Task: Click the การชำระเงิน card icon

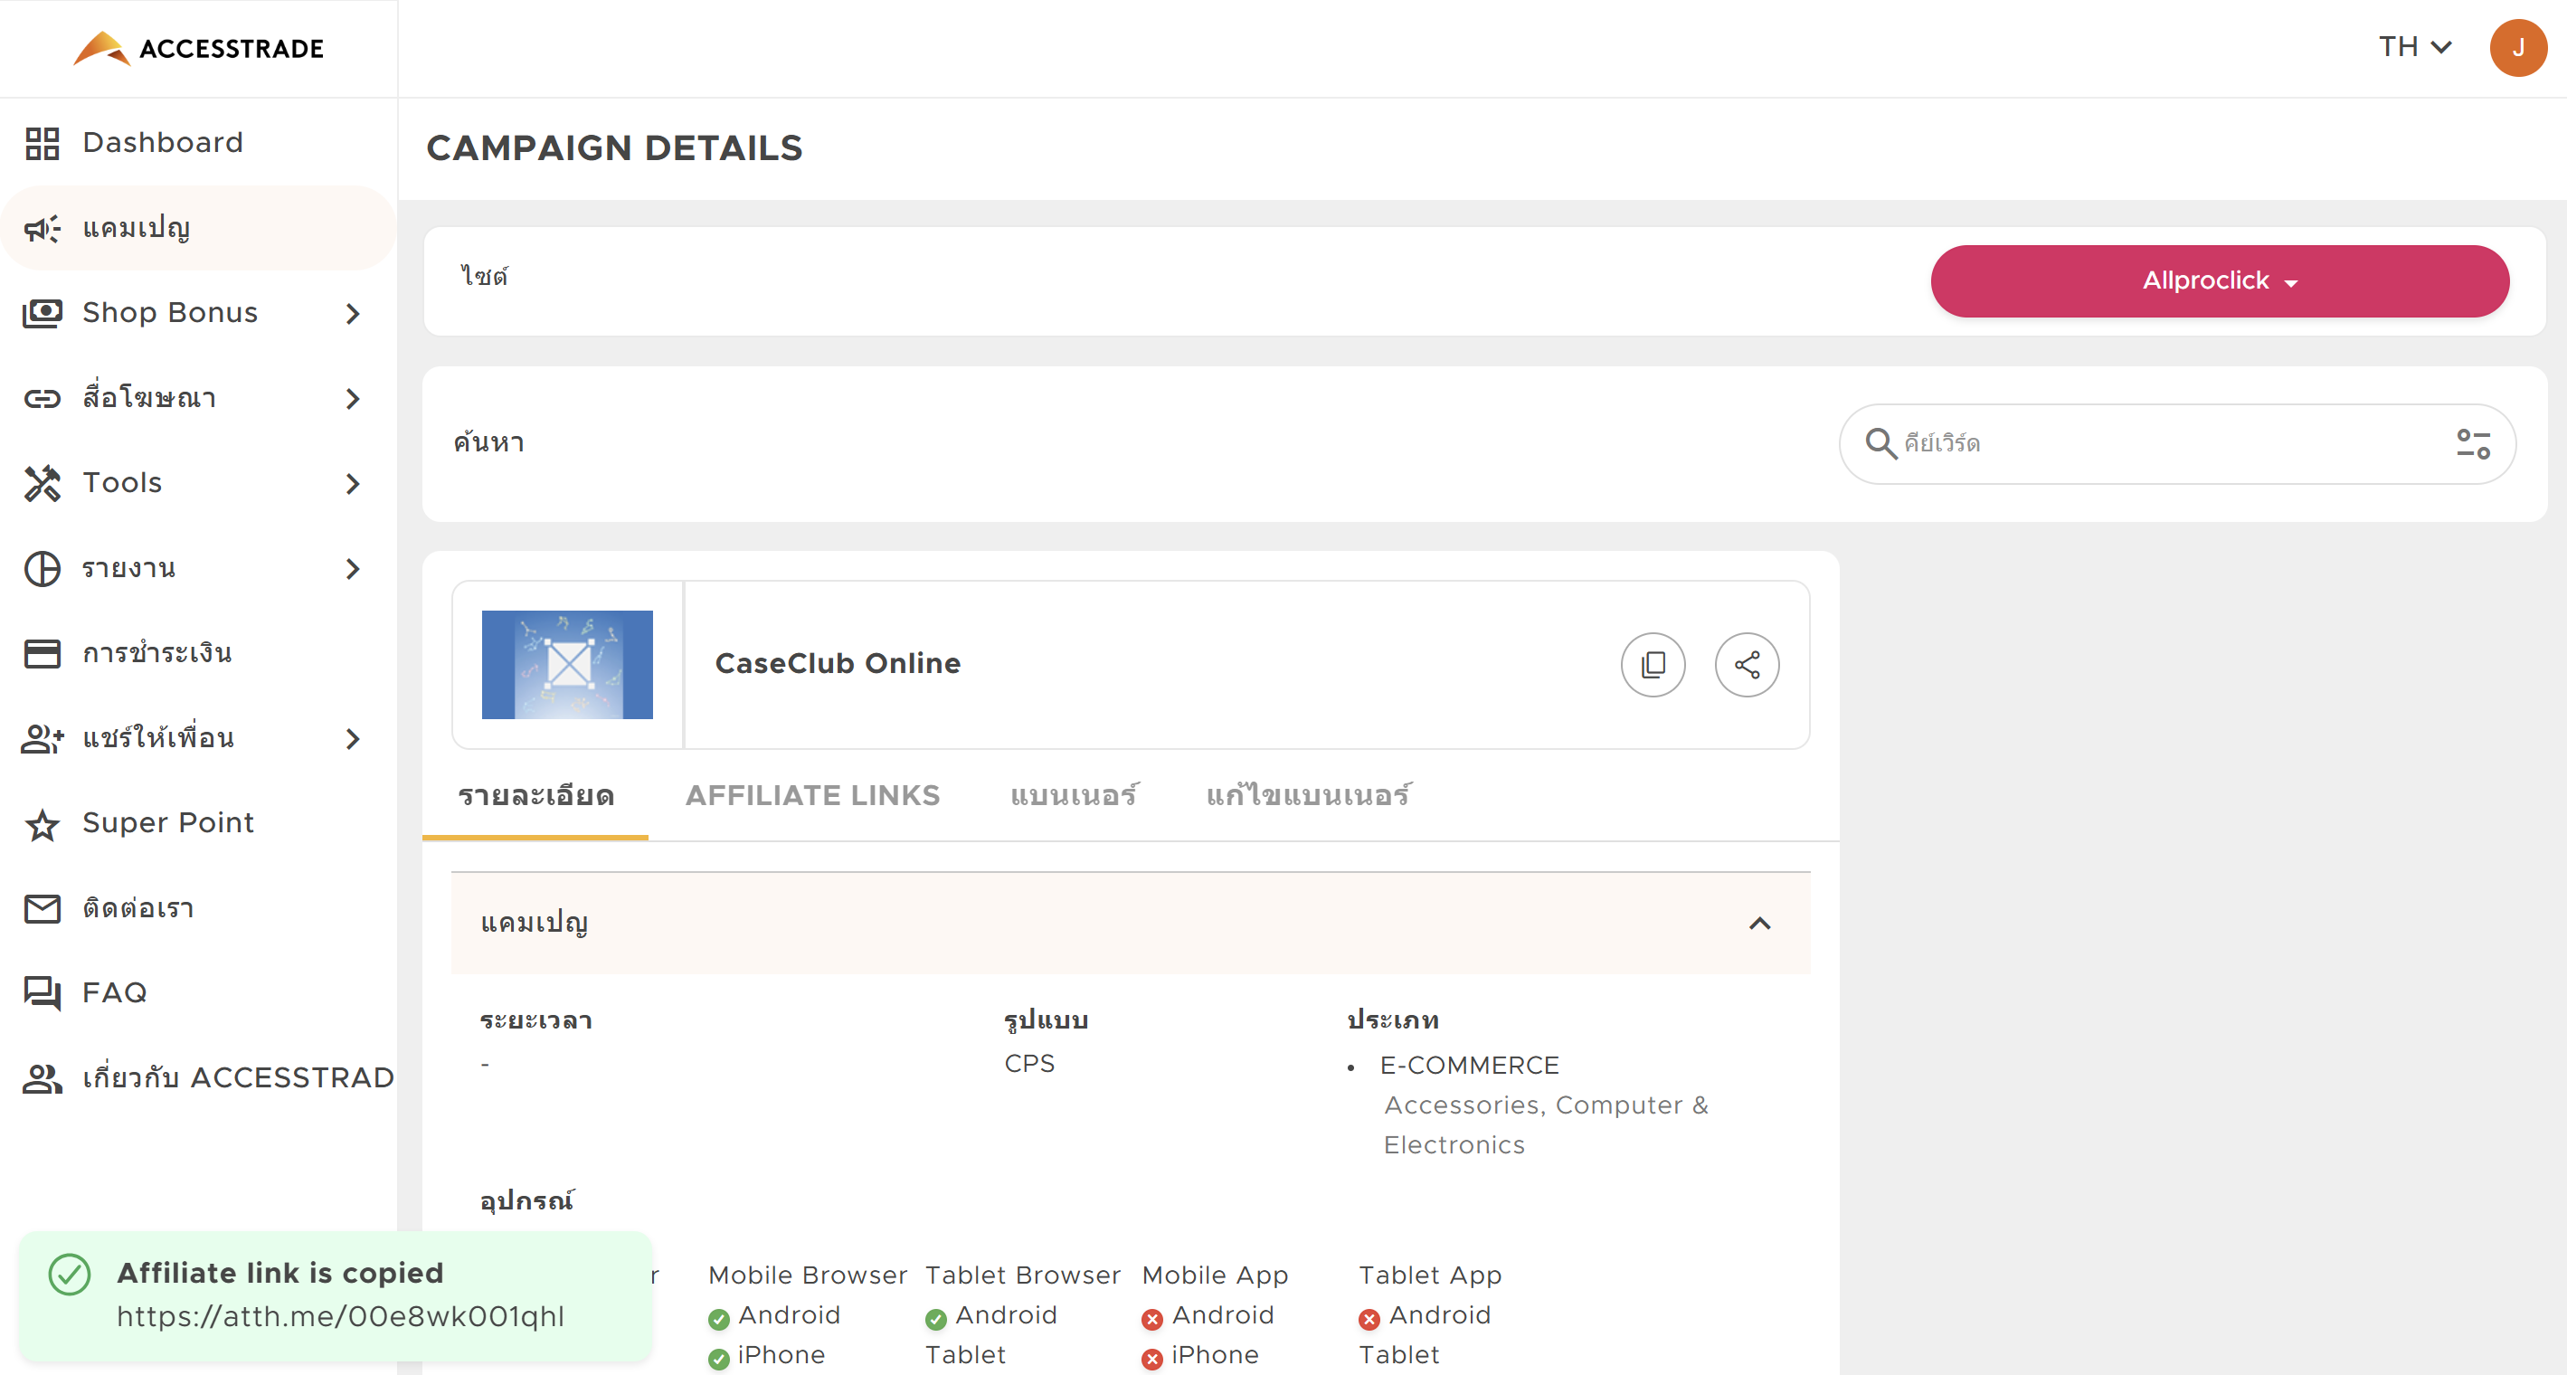Action: coord(42,654)
